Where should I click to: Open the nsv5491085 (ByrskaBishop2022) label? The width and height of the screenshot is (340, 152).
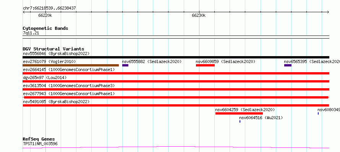(x=56, y=102)
